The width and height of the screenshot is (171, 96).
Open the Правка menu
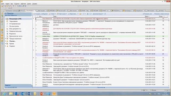pyautogui.click(x=7, y=4)
